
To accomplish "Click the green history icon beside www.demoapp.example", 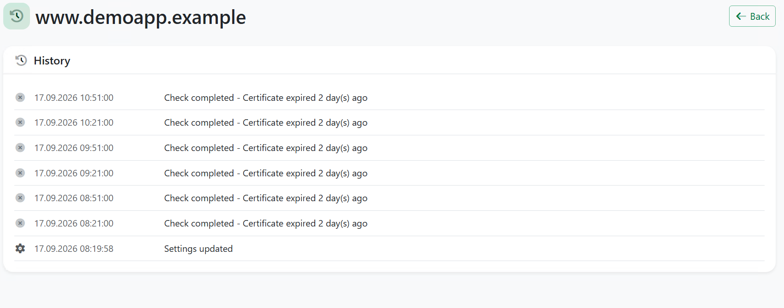I will [x=17, y=16].
